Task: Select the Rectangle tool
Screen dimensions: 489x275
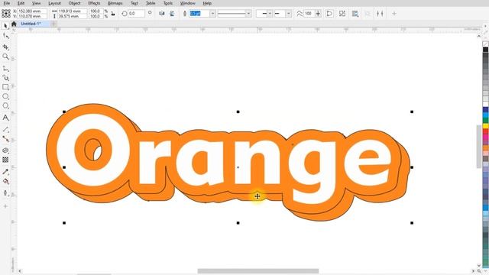Action: (x=5, y=87)
